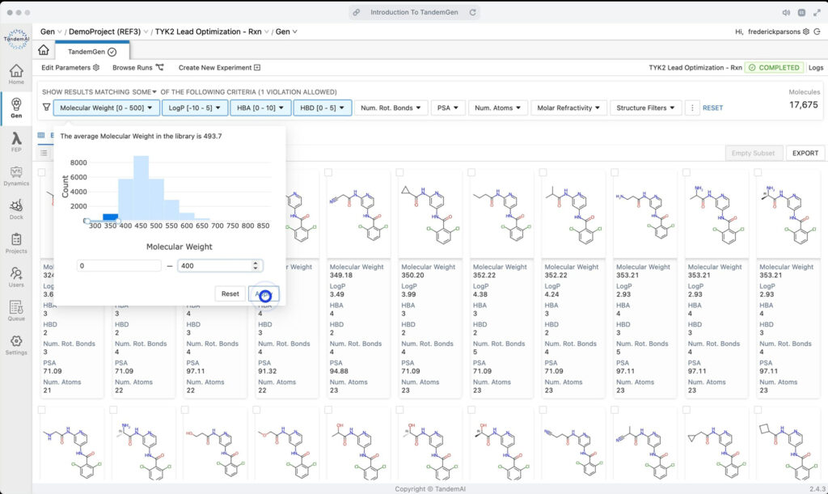The height and width of the screenshot is (494, 828).
Task: Go to the Home screen
Action: click(x=16, y=71)
